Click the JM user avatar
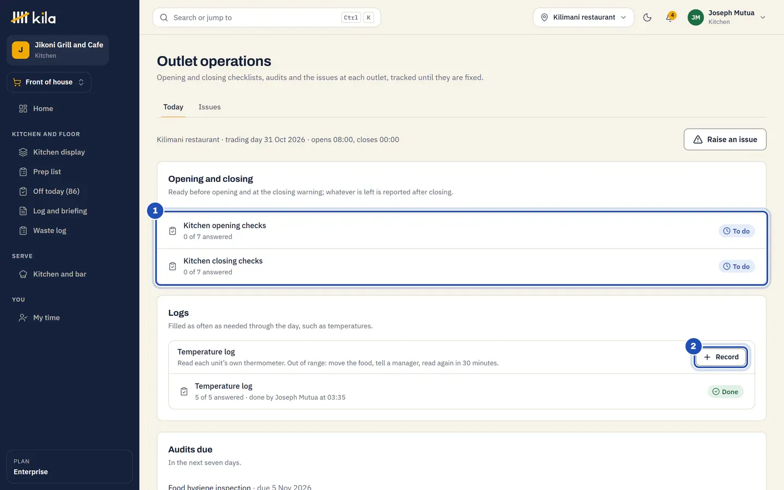Viewport: 784px width, 490px height. tap(696, 17)
